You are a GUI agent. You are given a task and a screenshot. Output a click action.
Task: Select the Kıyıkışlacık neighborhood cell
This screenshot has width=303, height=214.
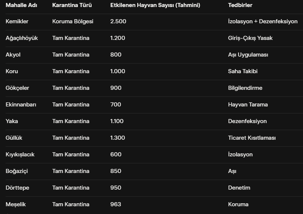[x=20, y=154]
